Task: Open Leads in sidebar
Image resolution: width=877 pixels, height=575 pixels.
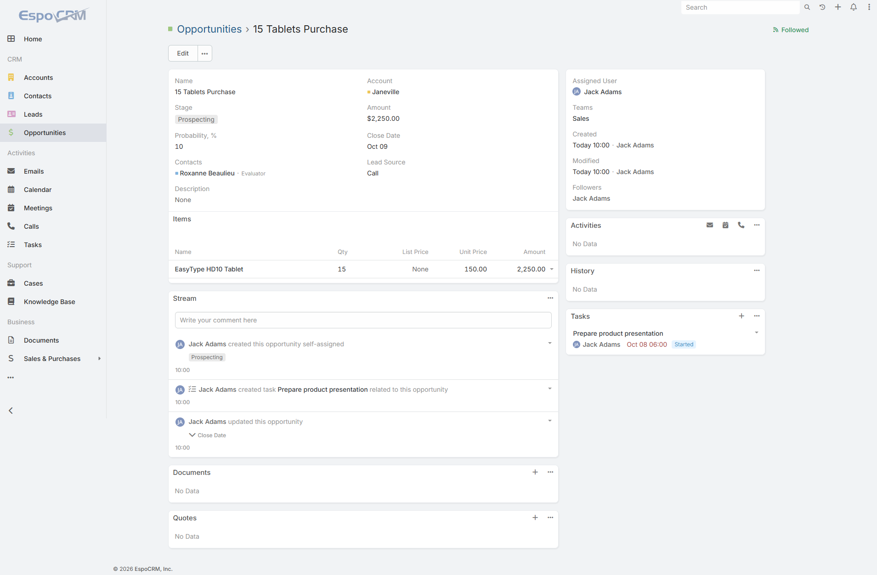Action: click(33, 114)
